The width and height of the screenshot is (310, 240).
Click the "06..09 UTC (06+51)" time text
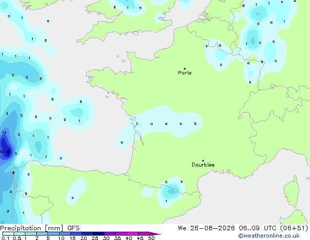(x=273, y=228)
